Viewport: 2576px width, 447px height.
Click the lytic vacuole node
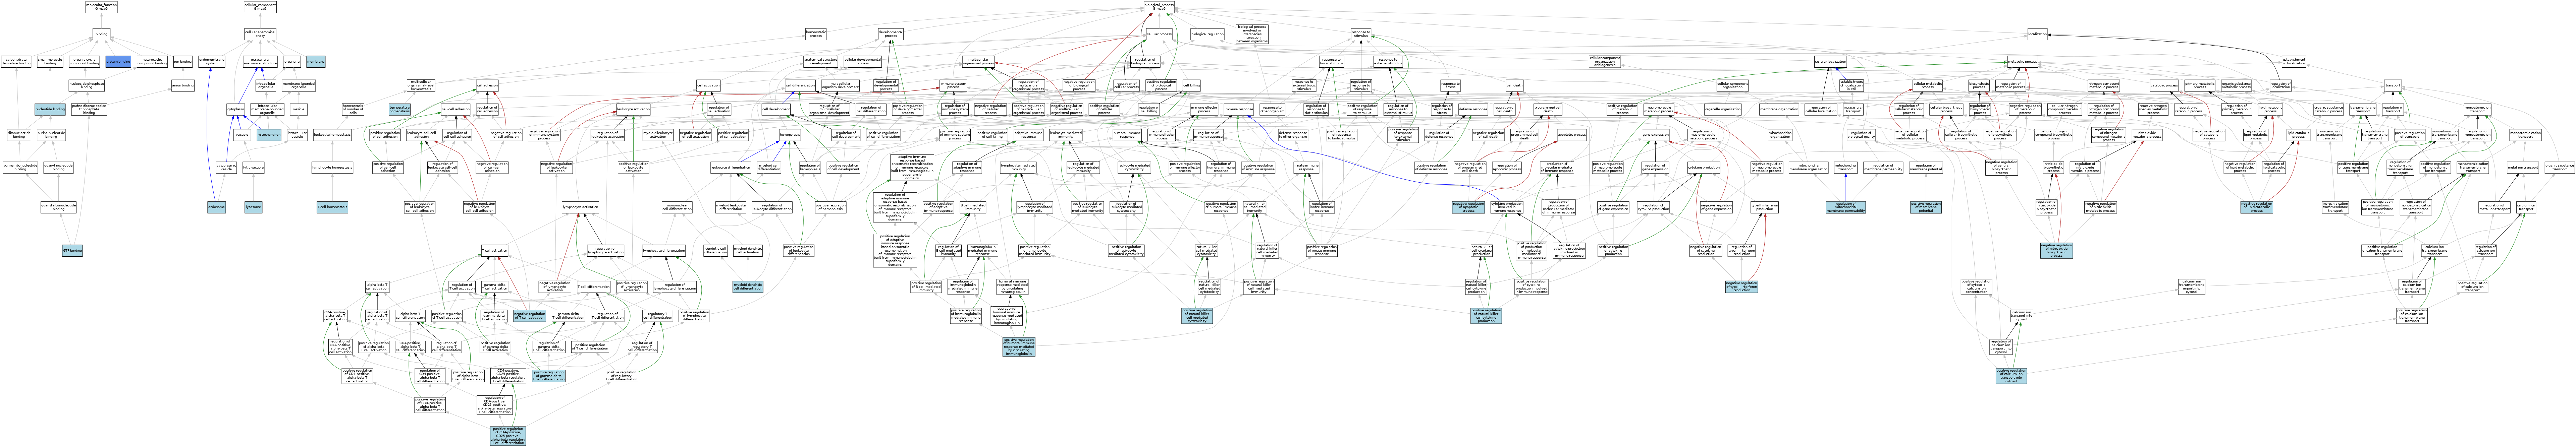pyautogui.click(x=253, y=168)
